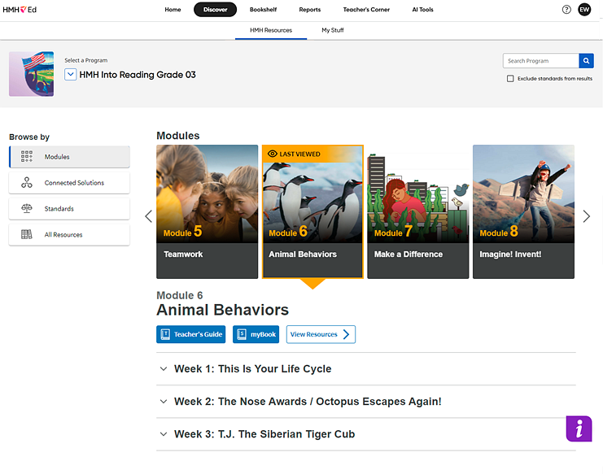The width and height of the screenshot is (603, 474).
Task: Browse by All Resources
Action: point(70,235)
